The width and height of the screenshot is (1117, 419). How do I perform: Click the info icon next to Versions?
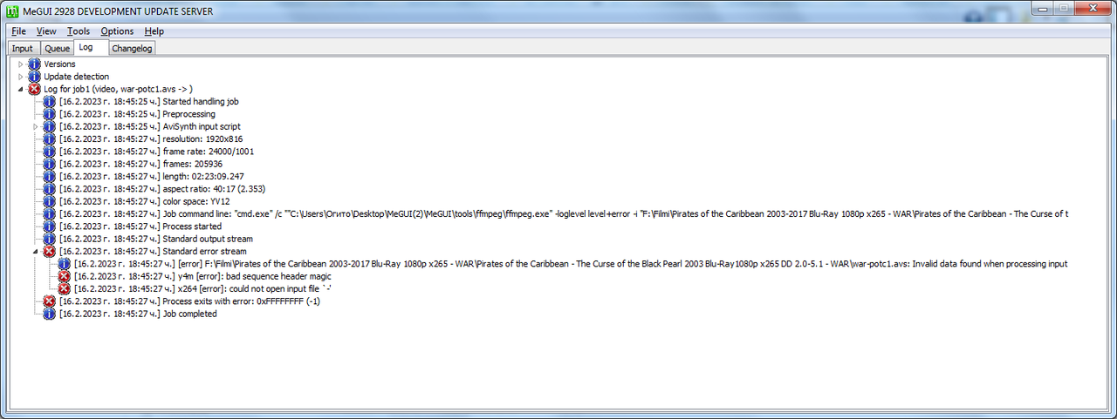pyautogui.click(x=35, y=64)
